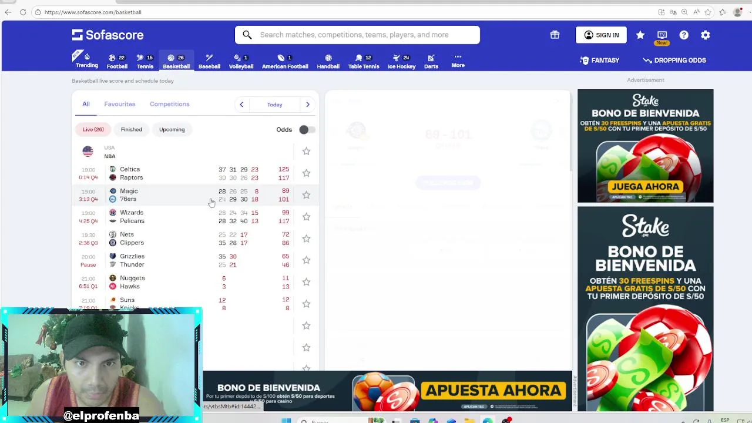
Task: Open Sofascore settings gear
Action: coord(706,35)
